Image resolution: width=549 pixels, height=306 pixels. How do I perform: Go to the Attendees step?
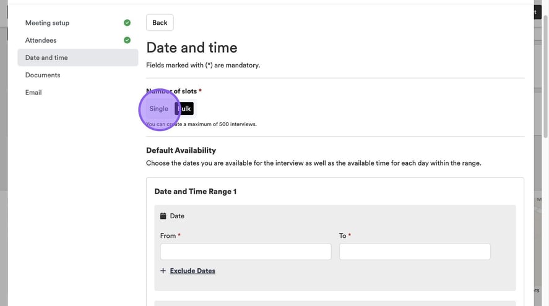41,40
